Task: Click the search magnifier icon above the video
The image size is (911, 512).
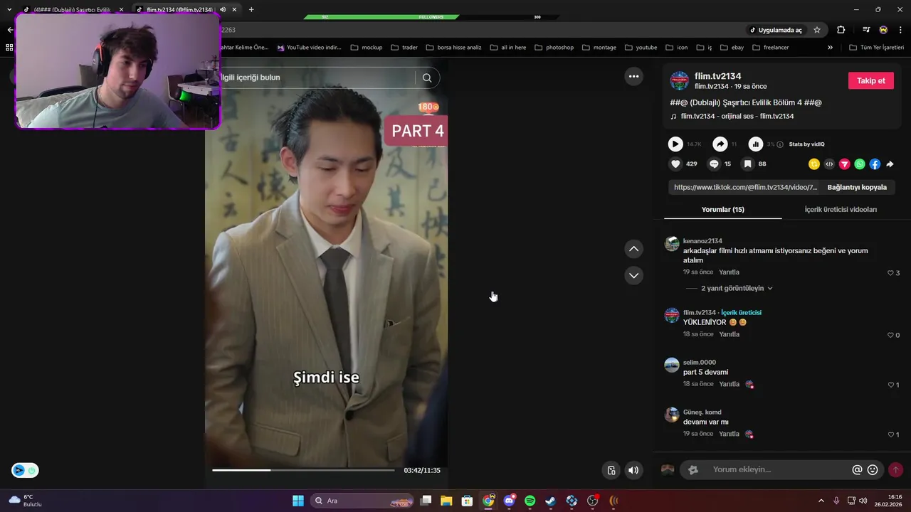Action: pos(427,78)
